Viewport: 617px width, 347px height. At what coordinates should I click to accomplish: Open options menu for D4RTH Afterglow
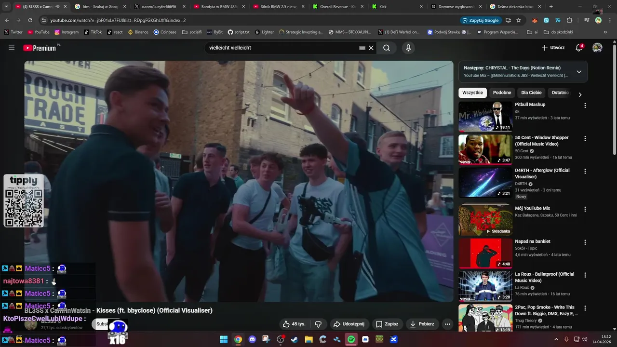click(585, 171)
